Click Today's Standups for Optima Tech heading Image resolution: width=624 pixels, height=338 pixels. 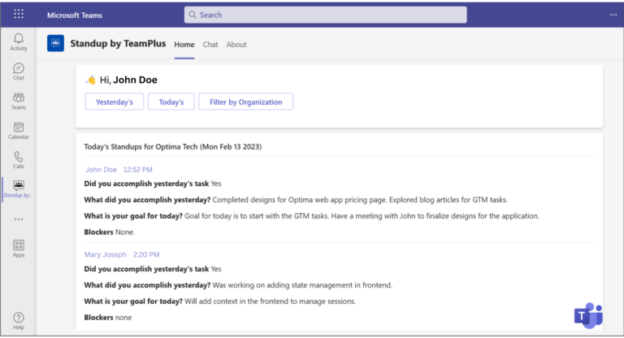click(x=173, y=146)
